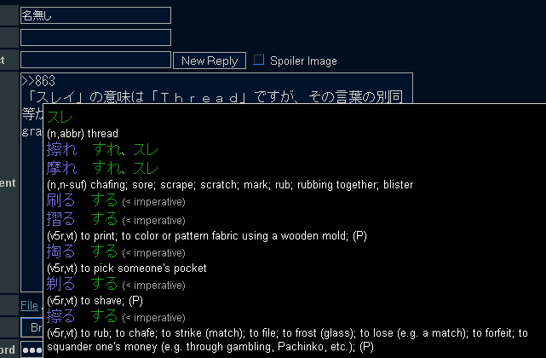Click the "(n,abbr) thread" definition line
The image size is (546, 358).
tap(83, 134)
